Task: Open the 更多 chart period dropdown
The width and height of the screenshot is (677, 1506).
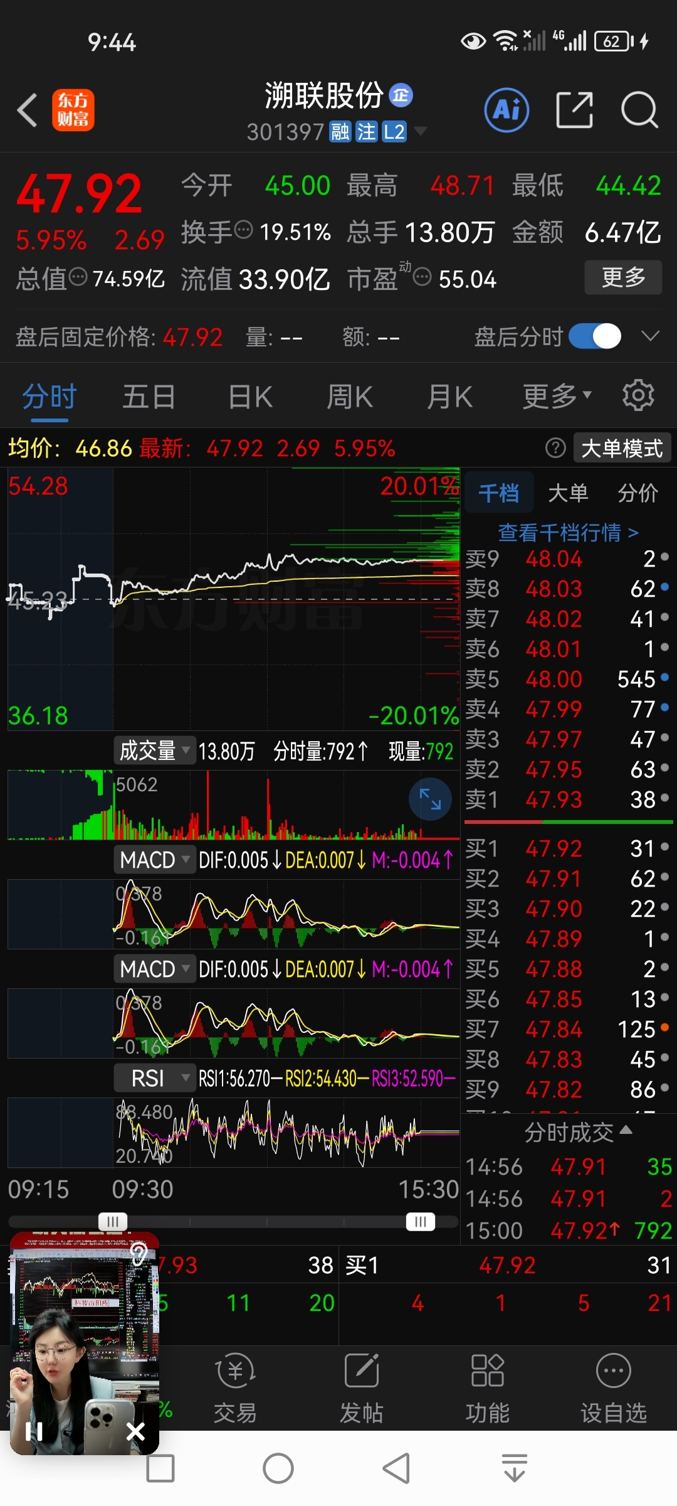Action: pos(557,396)
